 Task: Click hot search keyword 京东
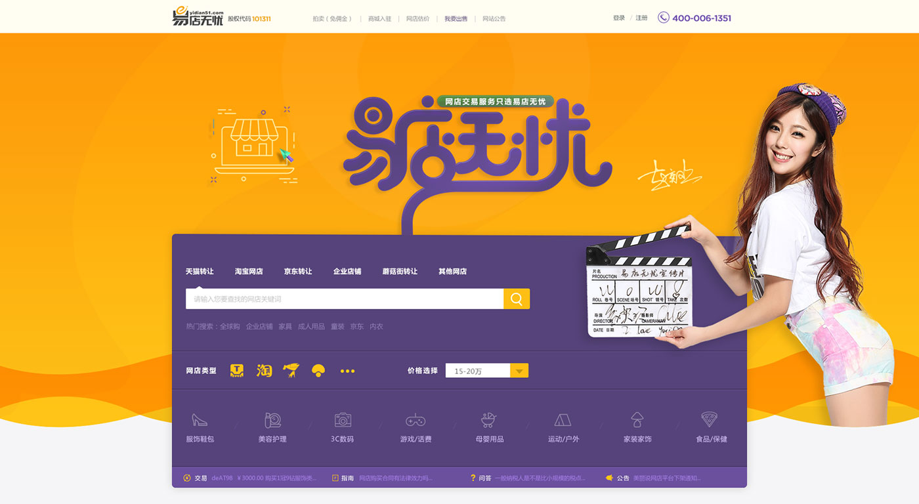(x=356, y=326)
